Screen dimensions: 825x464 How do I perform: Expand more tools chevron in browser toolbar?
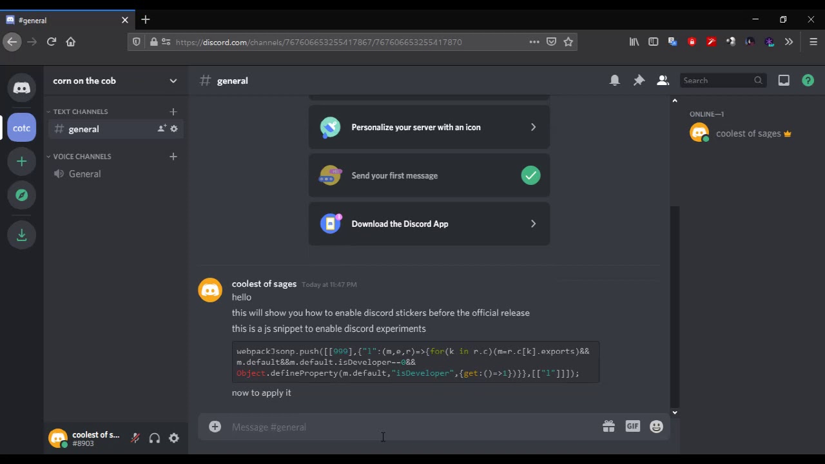[x=789, y=42]
